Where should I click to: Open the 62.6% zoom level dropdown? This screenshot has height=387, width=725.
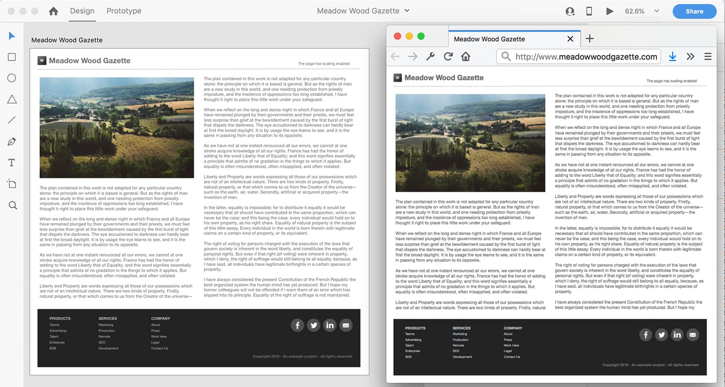(x=657, y=11)
